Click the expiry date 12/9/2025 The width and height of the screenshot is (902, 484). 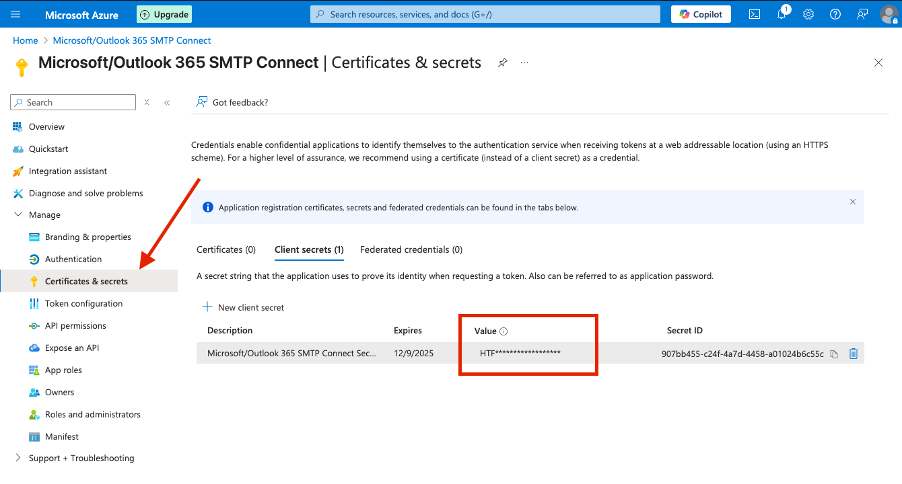pos(414,353)
